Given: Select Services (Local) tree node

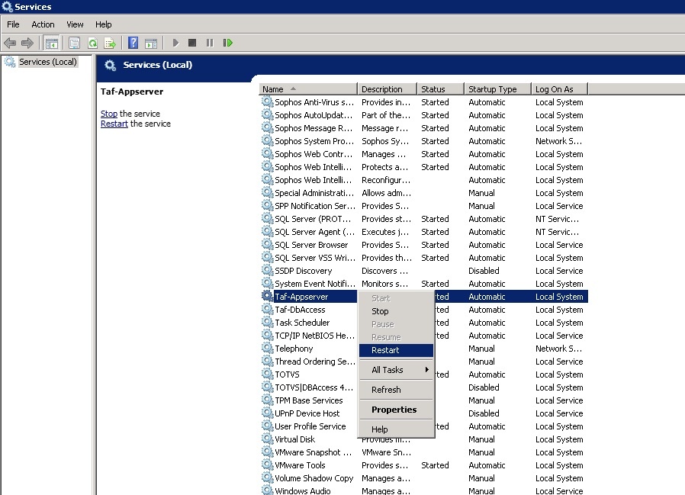Looking at the screenshot, I should (47, 62).
